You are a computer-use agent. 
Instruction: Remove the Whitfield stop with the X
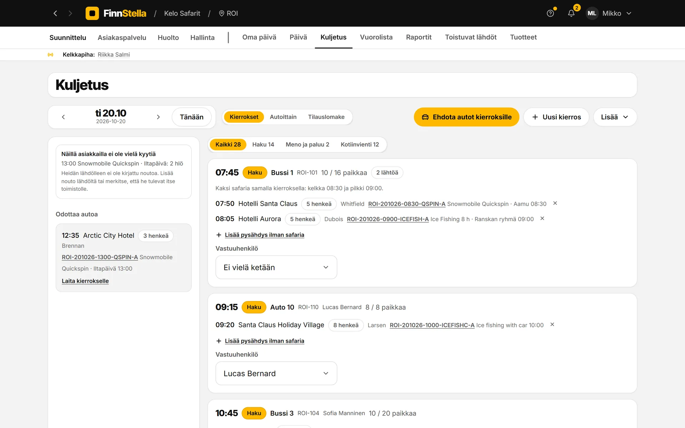[x=555, y=203]
